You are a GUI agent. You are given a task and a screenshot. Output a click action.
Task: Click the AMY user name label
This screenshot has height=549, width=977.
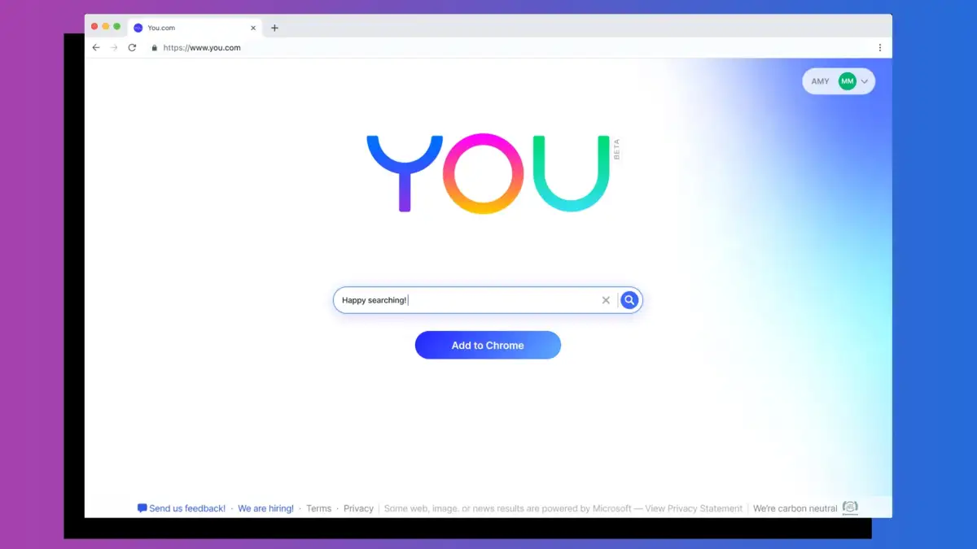point(821,81)
